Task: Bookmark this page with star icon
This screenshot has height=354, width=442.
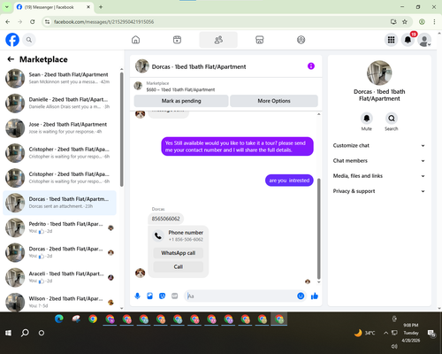Action: (405, 21)
